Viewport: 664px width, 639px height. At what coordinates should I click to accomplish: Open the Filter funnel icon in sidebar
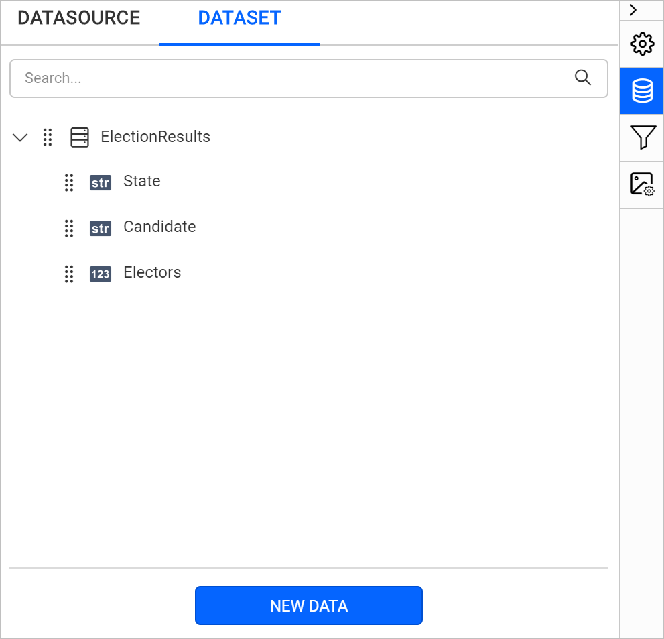643,137
